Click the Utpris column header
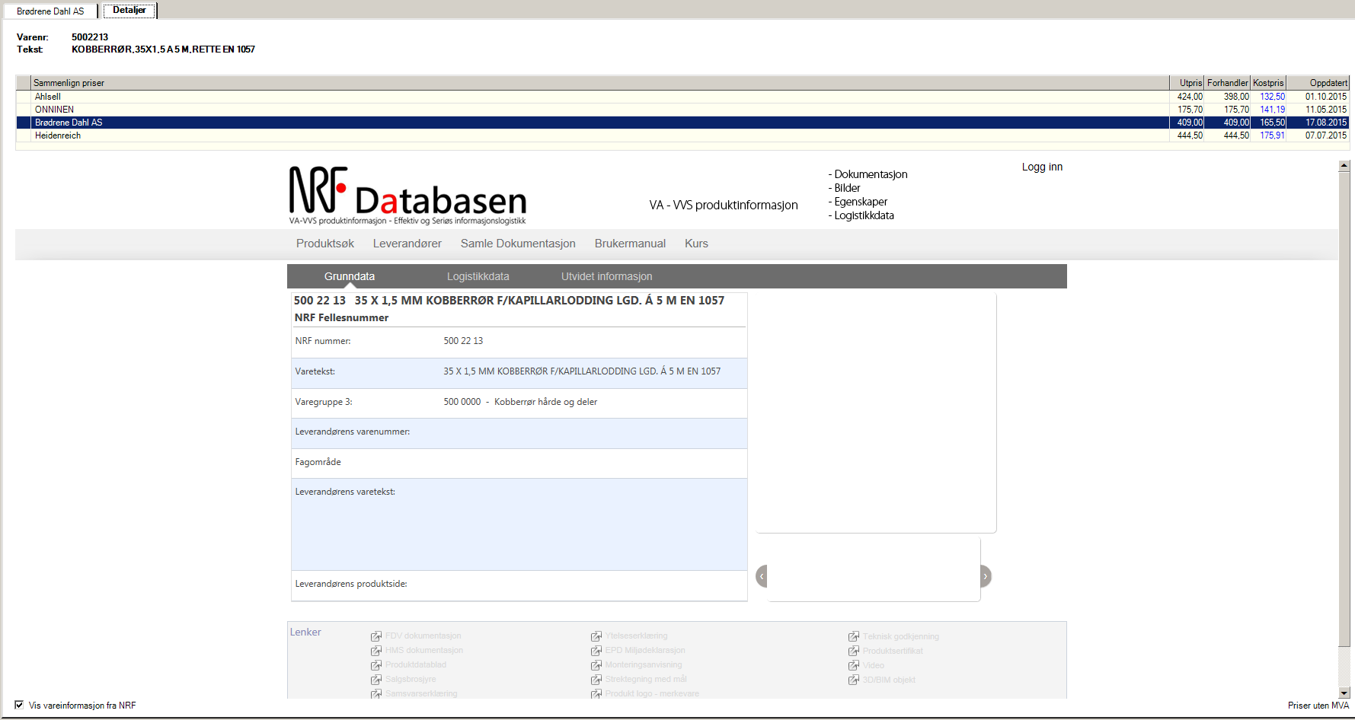1355x720 pixels. pyautogui.click(x=1187, y=83)
